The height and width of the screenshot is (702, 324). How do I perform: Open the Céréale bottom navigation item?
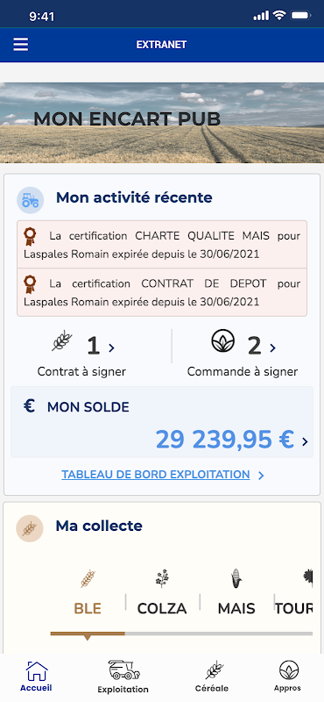212,677
